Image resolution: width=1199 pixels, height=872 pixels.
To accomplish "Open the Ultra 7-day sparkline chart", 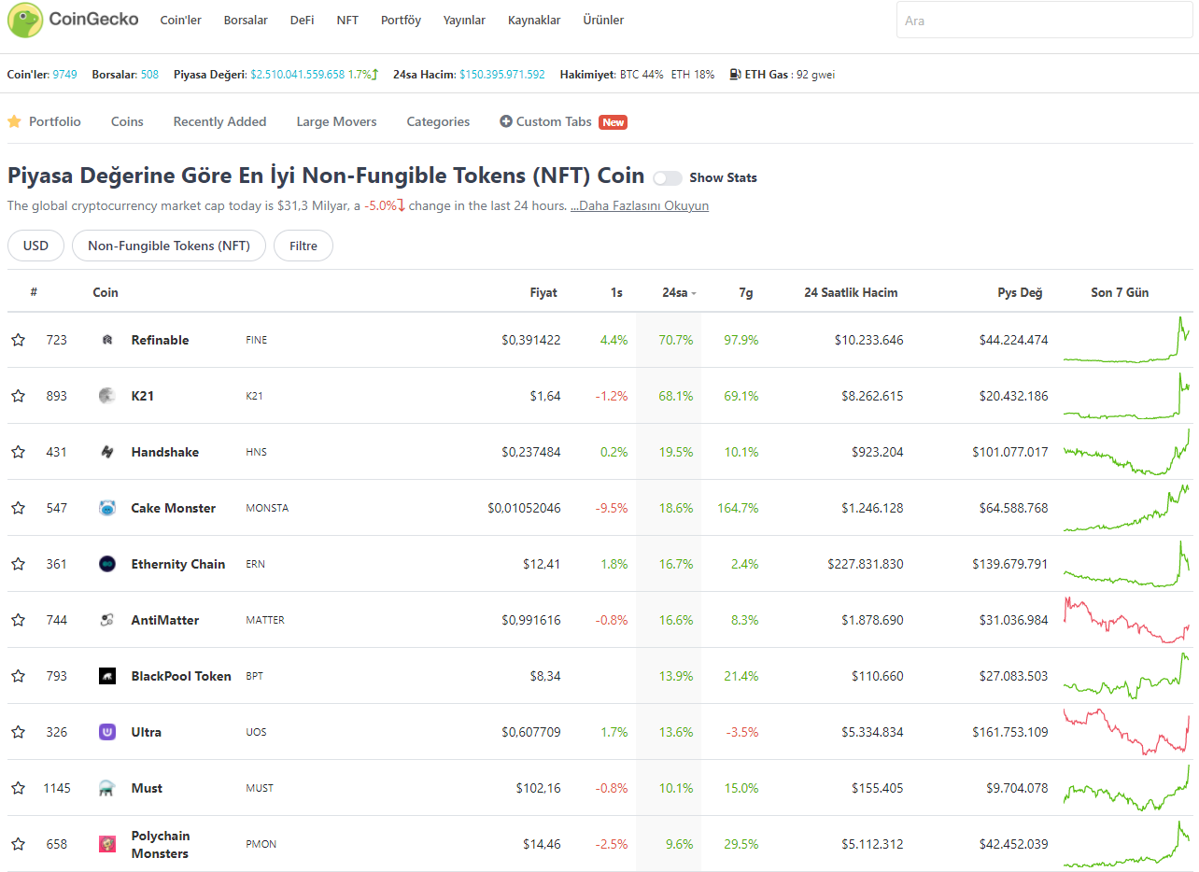I will [1126, 732].
